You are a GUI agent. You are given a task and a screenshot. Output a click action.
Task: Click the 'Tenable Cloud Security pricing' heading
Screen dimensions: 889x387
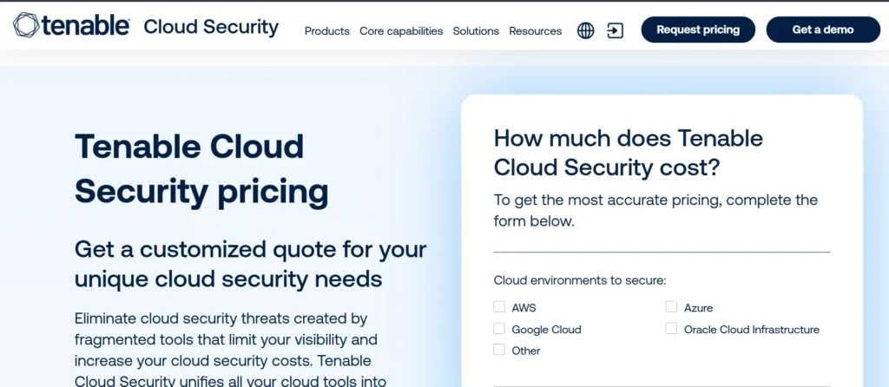point(201,169)
